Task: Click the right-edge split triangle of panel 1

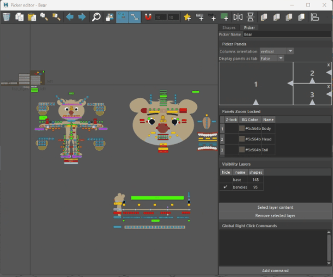Action: 290,84
